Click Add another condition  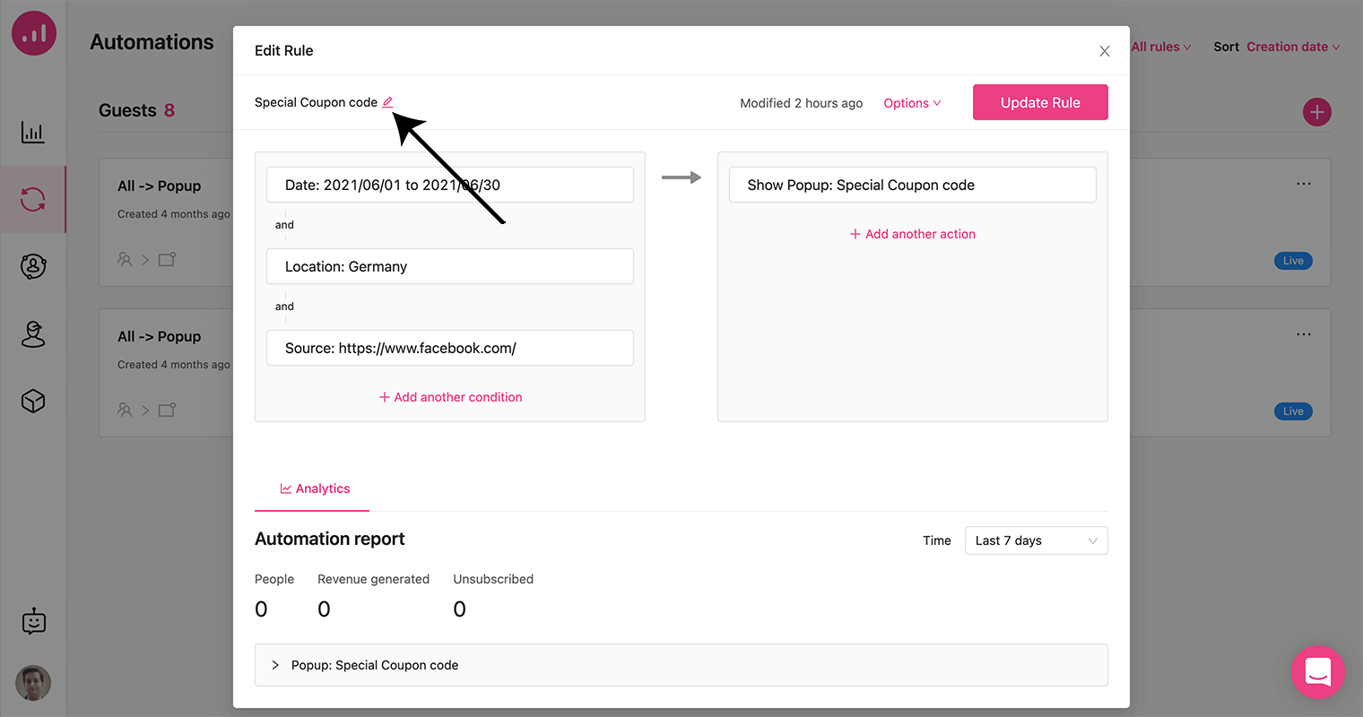click(x=450, y=397)
